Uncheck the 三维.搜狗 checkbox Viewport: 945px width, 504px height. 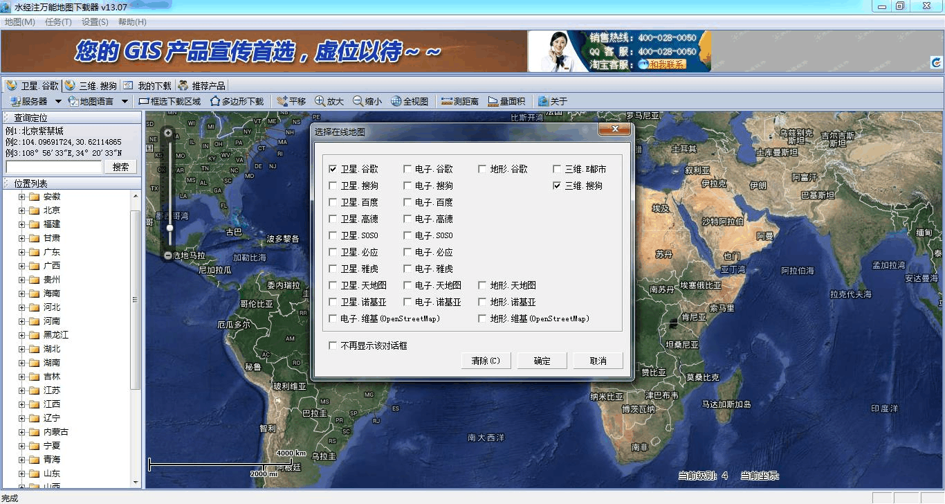(x=557, y=186)
